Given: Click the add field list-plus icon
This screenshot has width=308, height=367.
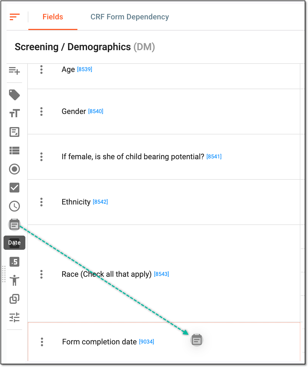Looking at the screenshot, I should point(14,71).
